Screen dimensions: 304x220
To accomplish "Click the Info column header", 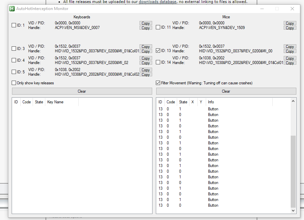I will point(239,102).
